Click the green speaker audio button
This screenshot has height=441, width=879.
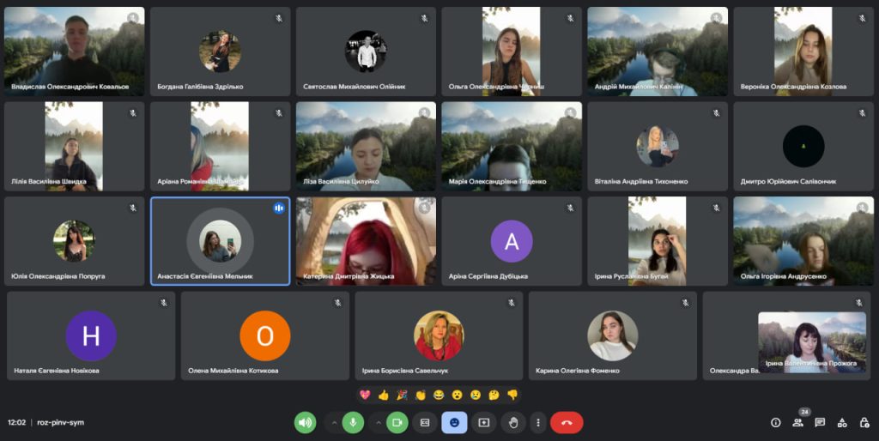click(305, 422)
